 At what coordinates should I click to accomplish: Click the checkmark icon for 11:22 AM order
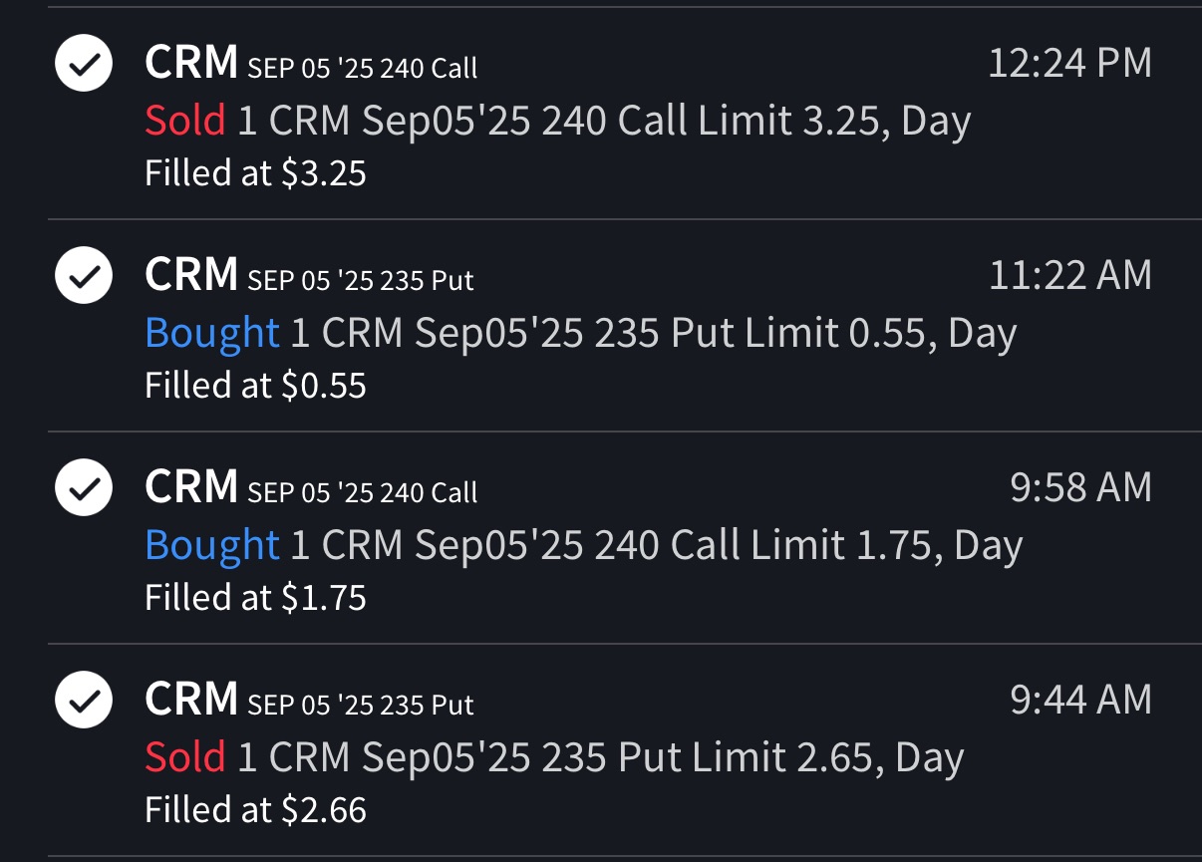click(84, 274)
